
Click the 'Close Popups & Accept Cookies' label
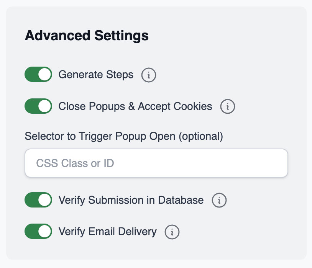click(135, 106)
